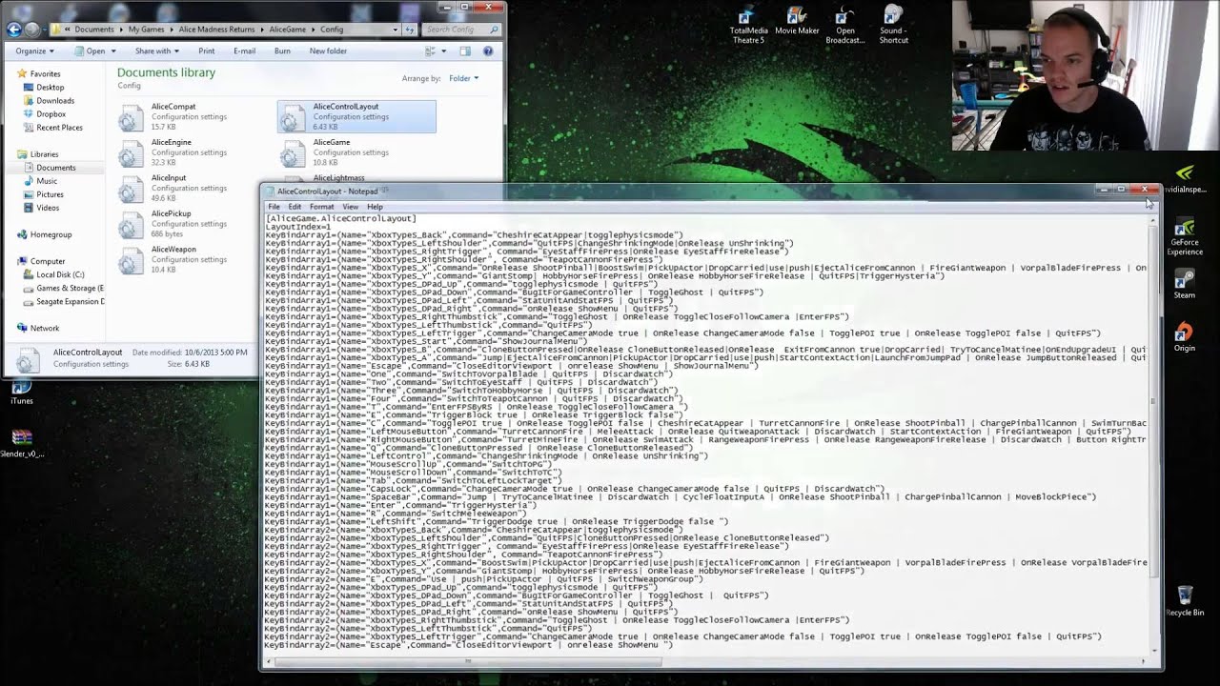
Task: Click the Explorer Back arrow button
Action: 13,30
